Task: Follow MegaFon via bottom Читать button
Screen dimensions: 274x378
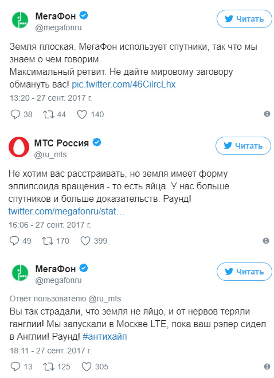Action: (244, 272)
